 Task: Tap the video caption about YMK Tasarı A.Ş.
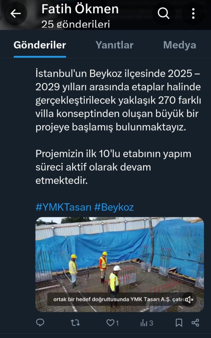[119, 299]
